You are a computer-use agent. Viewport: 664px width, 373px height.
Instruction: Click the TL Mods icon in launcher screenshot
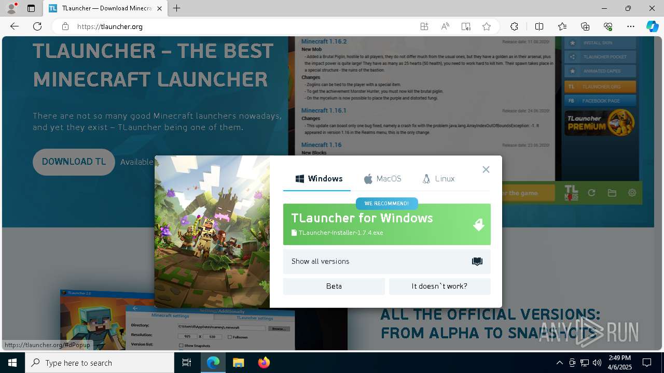coord(571,193)
